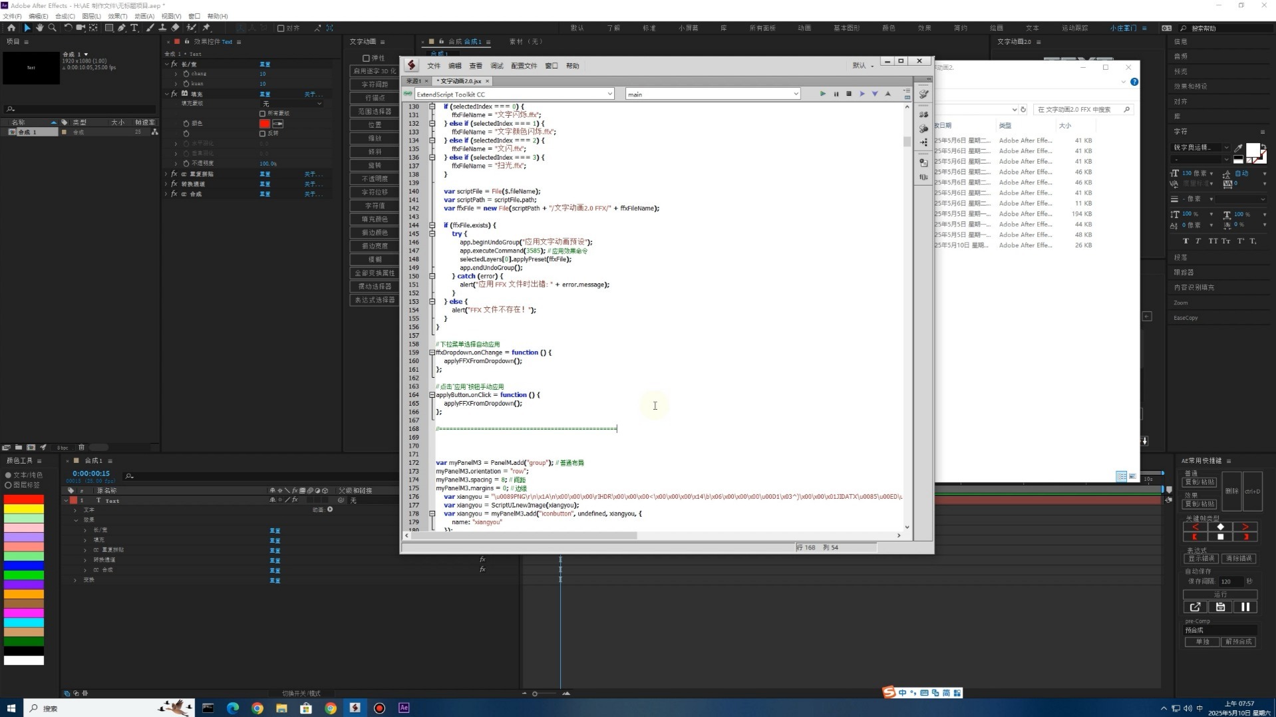The width and height of the screenshot is (1276, 717).
Task: Open the 填充蒙版 dropdown set to 无
Action: [291, 104]
